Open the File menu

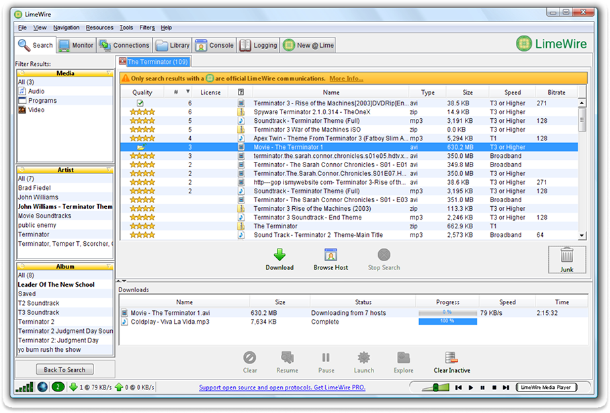pos(23,28)
